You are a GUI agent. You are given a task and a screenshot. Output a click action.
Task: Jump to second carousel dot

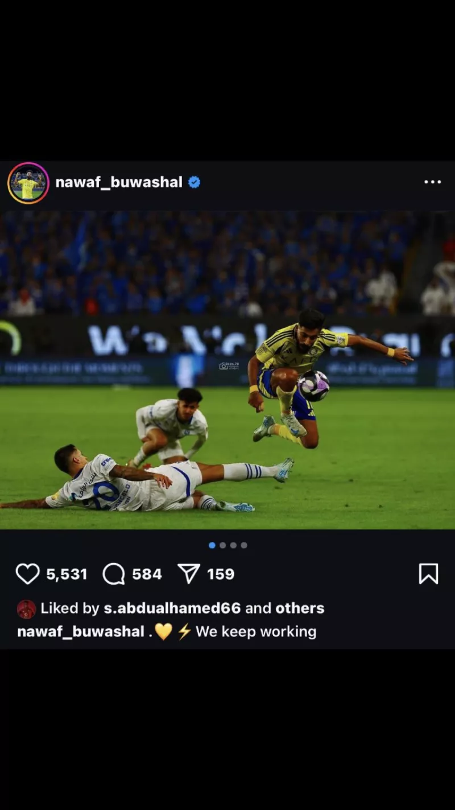[222, 545]
